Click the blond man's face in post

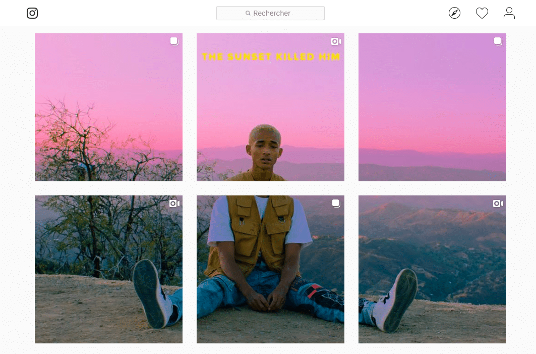[265, 149]
